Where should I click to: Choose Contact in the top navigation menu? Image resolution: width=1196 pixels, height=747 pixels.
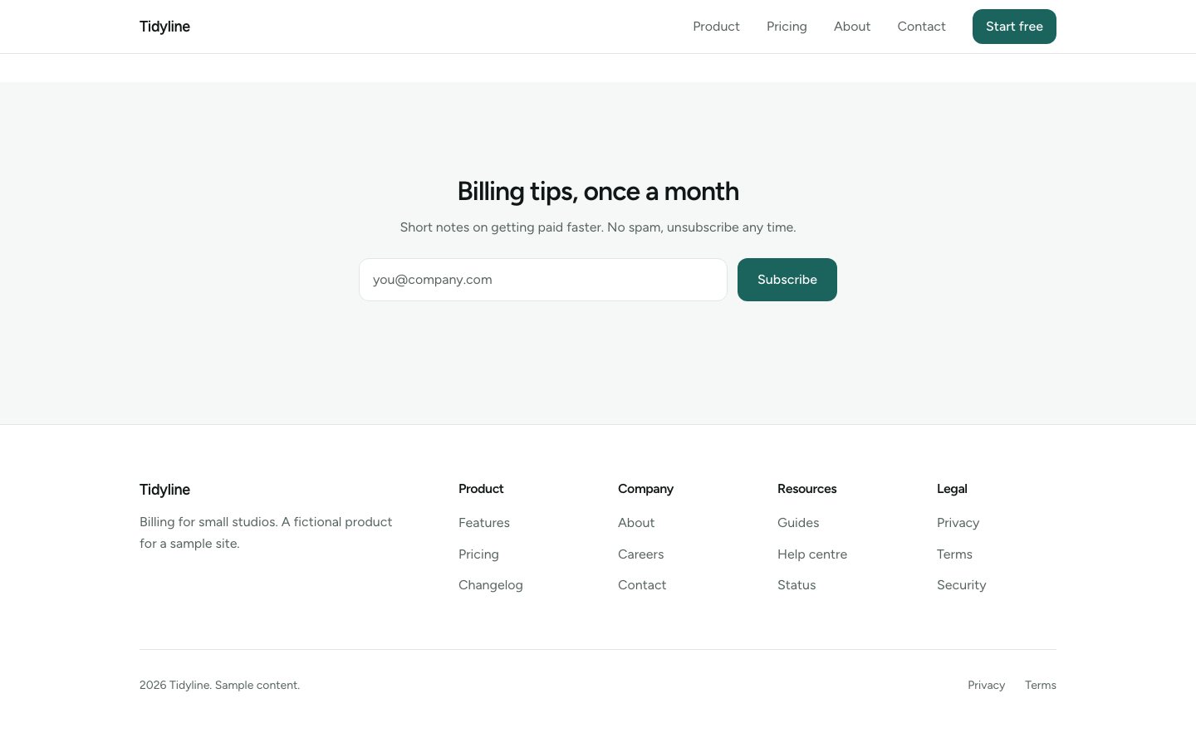point(921,27)
